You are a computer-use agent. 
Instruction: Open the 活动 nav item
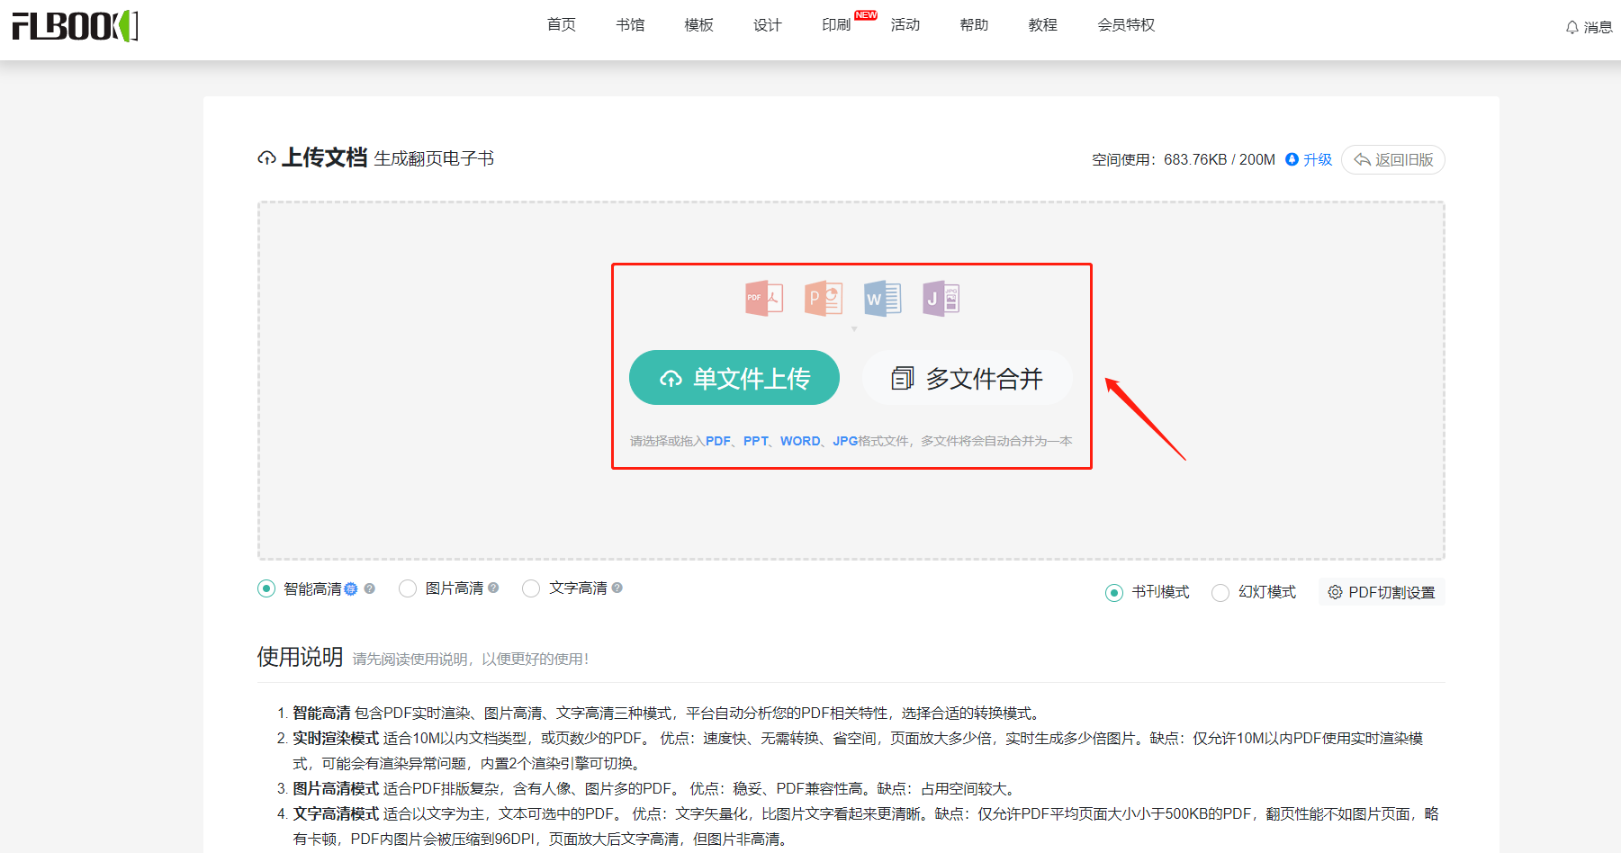coord(905,25)
